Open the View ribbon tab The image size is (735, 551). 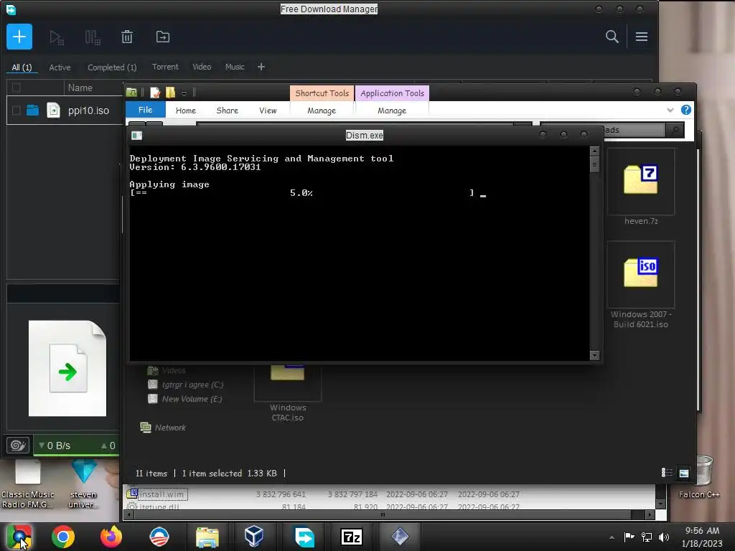[x=268, y=110]
